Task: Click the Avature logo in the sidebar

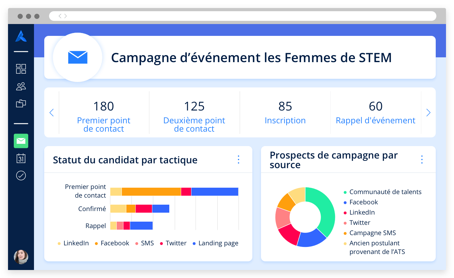Action: tap(21, 36)
